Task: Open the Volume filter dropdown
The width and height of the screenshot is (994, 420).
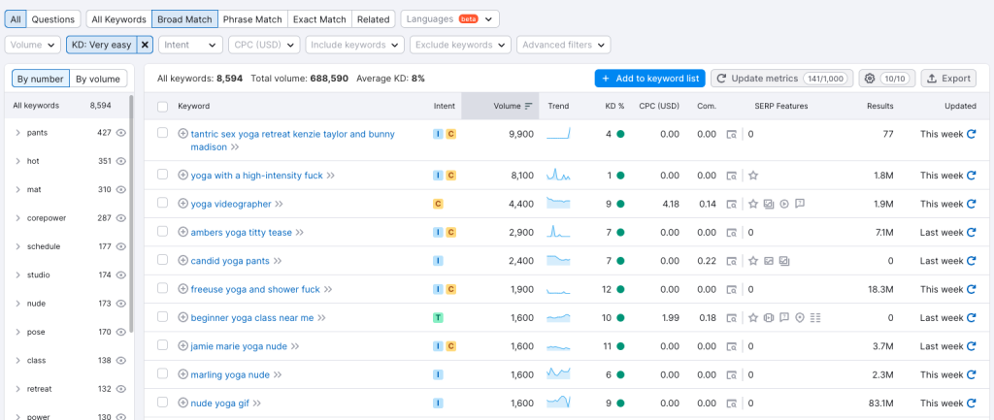Action: [x=33, y=45]
